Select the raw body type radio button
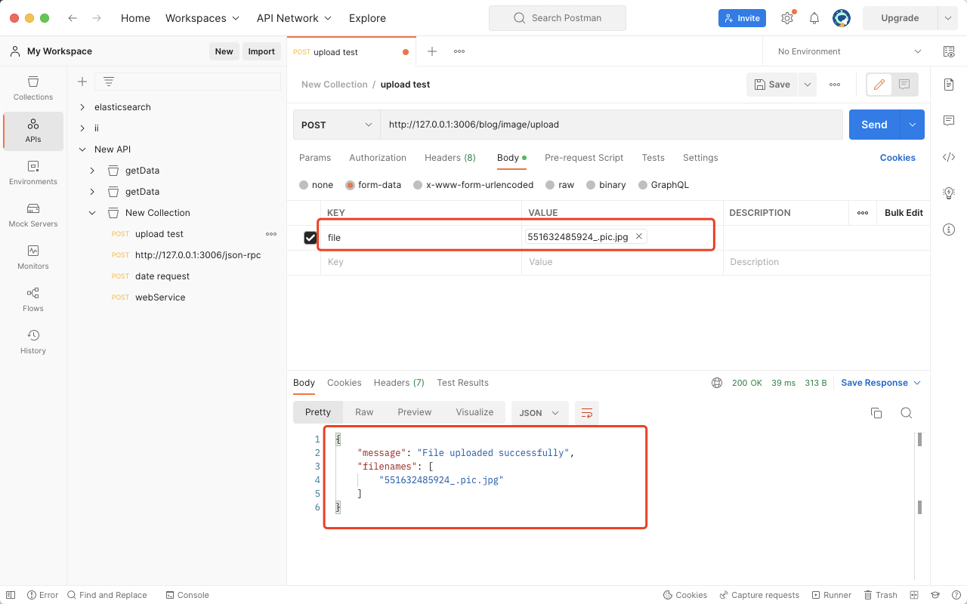 (x=551, y=185)
